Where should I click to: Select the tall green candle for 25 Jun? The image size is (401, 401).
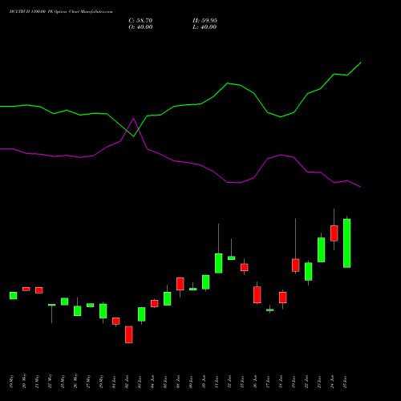[x=347, y=243]
